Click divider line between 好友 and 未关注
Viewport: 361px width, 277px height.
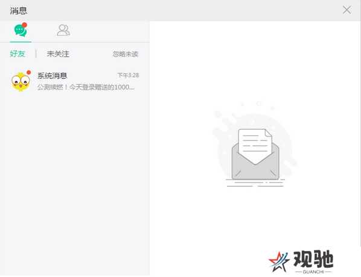[x=36, y=54]
